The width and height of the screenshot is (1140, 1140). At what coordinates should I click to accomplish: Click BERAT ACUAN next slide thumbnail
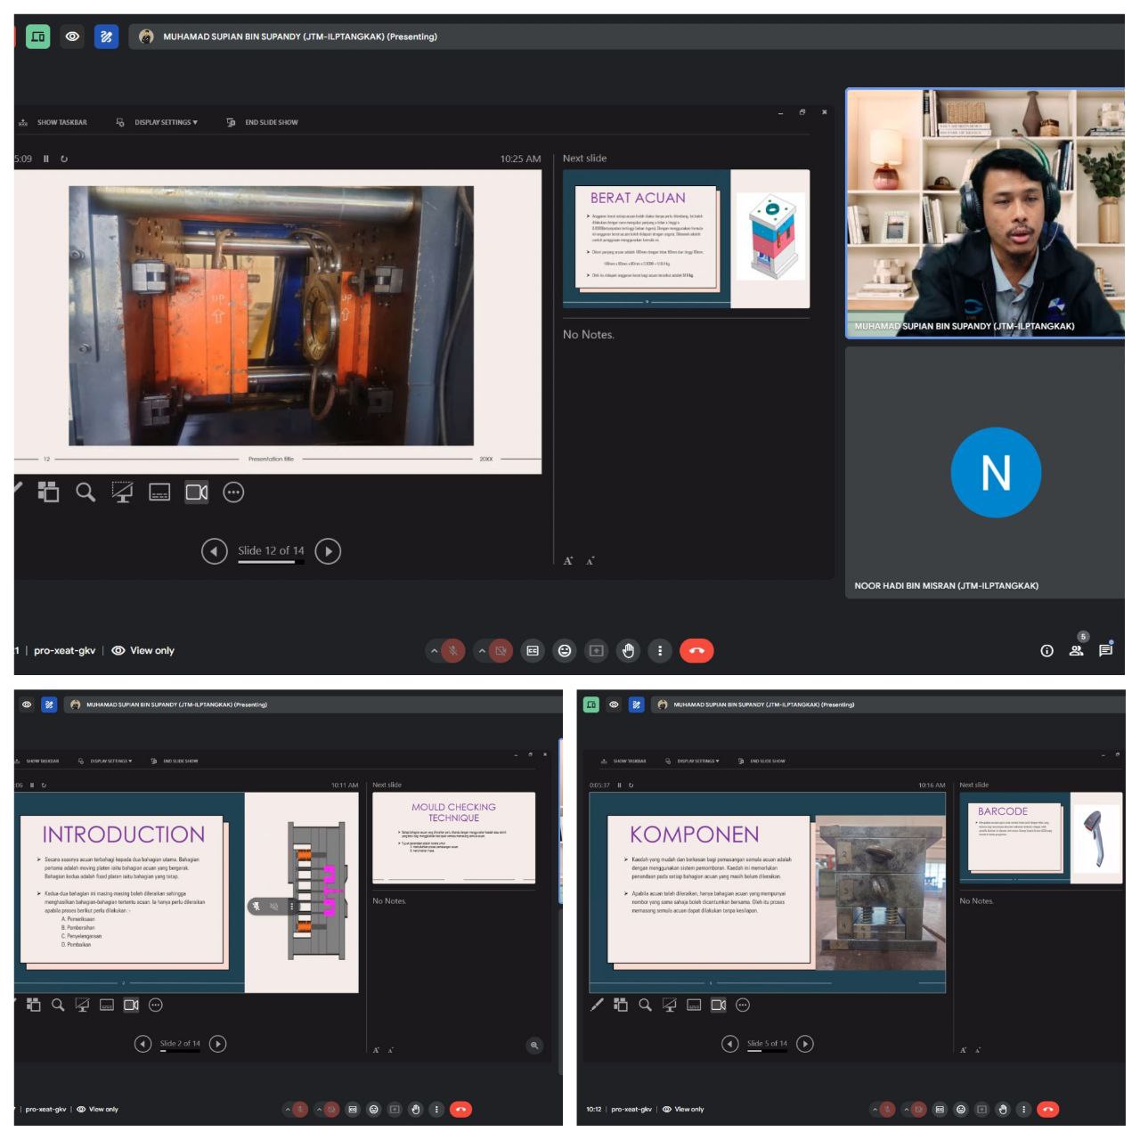point(686,238)
